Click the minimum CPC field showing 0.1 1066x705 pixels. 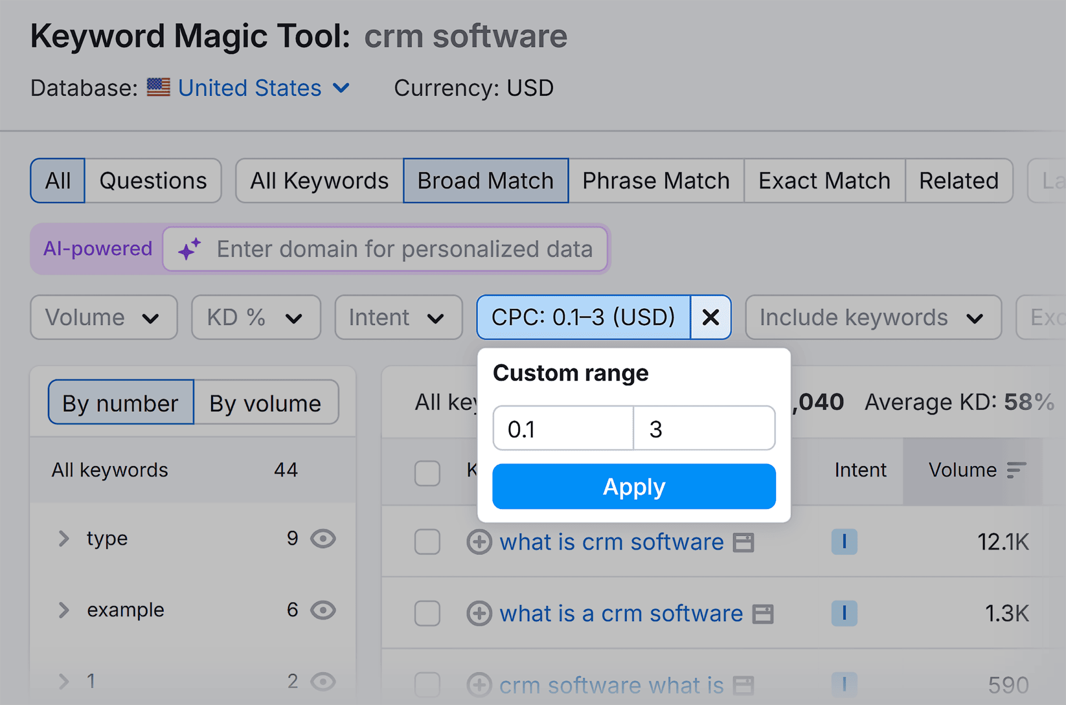click(x=562, y=429)
